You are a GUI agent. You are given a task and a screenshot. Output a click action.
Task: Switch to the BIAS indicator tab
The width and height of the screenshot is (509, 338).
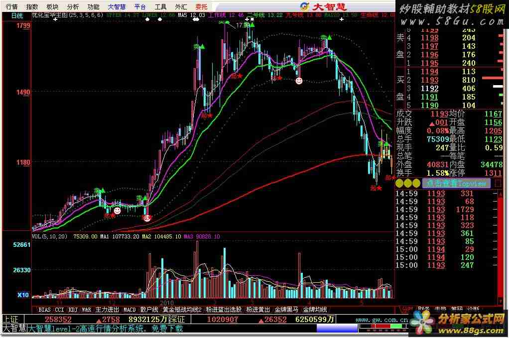pyautogui.click(x=44, y=310)
